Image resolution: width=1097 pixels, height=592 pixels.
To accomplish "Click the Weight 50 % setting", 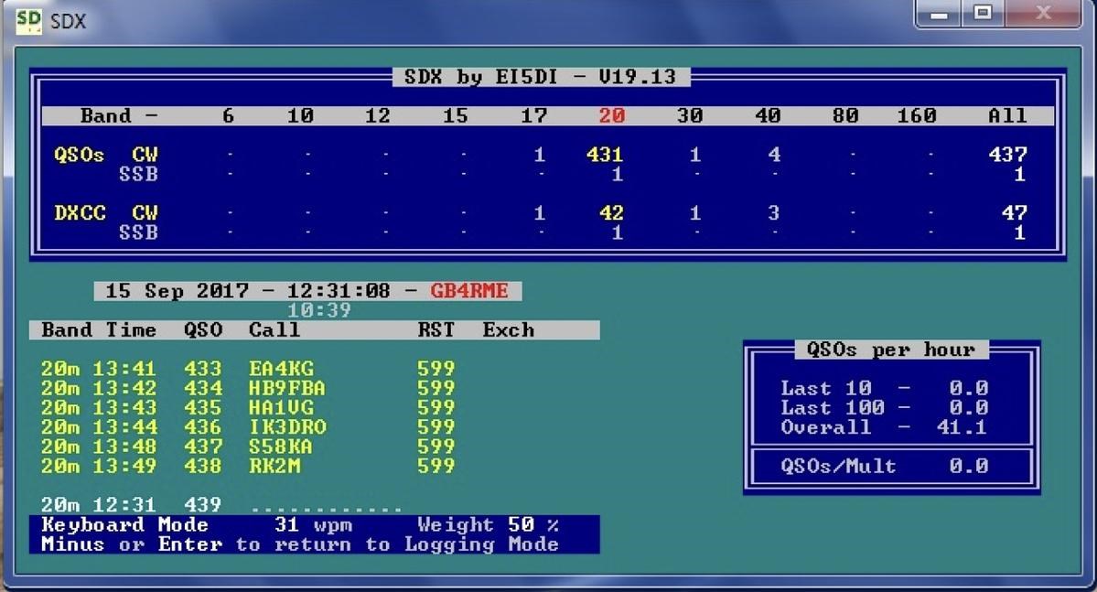I will point(489,525).
